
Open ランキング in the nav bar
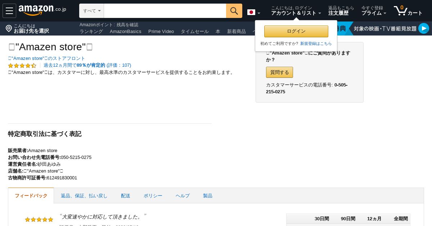tap(91, 31)
